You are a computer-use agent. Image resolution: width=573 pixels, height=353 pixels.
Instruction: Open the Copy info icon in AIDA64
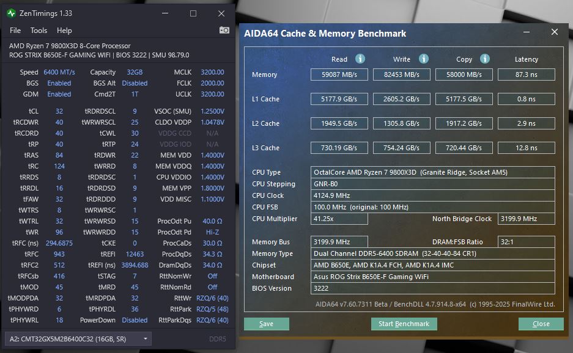pyautogui.click(x=484, y=59)
